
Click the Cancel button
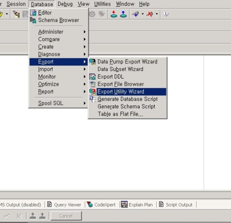coord(66,216)
